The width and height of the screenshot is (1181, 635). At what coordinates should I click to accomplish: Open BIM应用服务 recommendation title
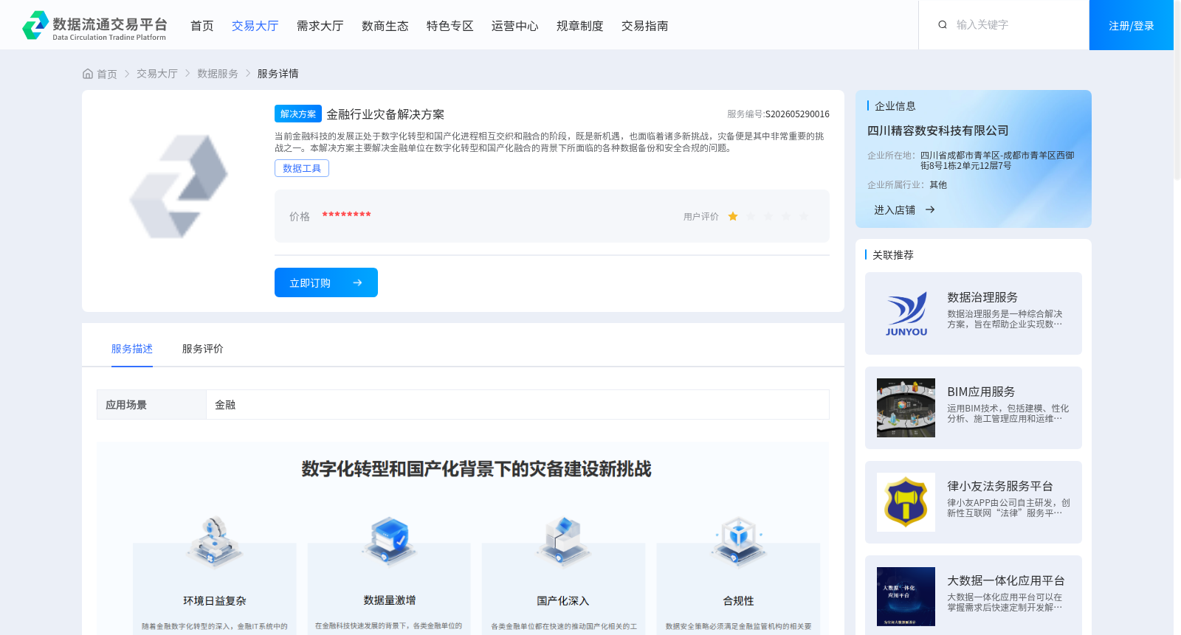(981, 392)
